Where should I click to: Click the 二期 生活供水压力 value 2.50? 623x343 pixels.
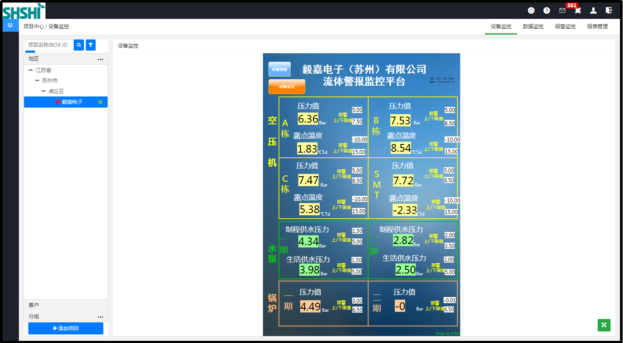click(406, 270)
